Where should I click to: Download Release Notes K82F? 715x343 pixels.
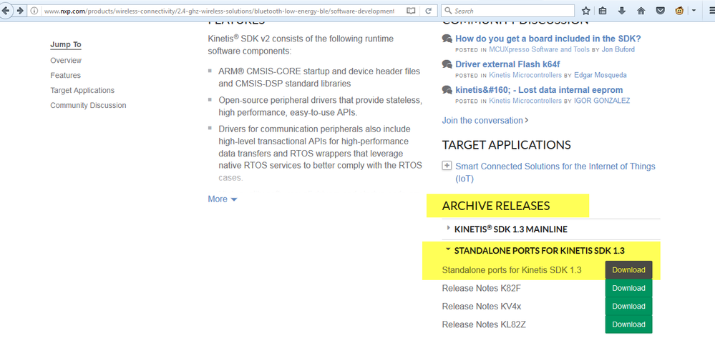[x=629, y=288]
